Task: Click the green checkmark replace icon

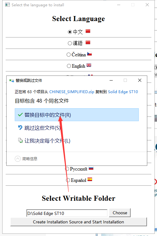Action: coord(20,115)
